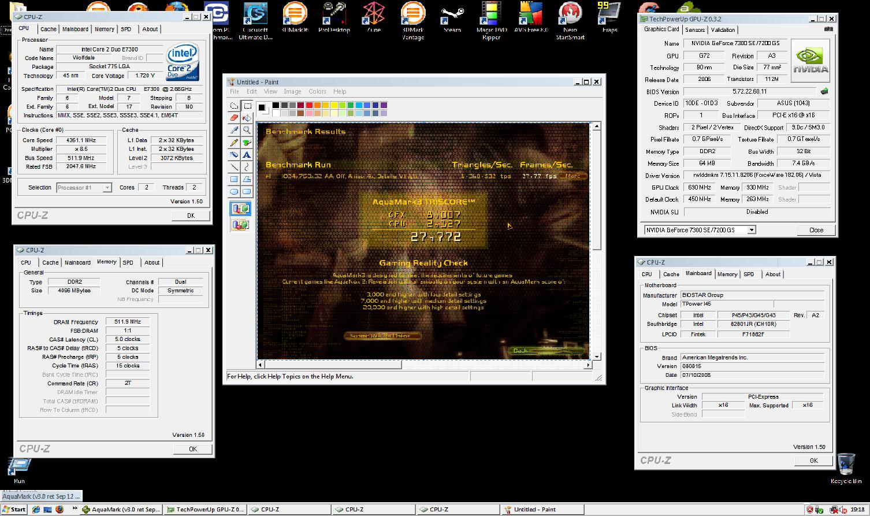Click OK in the CPU-Z processor window
This screenshot has width=870, height=516.
point(191,216)
